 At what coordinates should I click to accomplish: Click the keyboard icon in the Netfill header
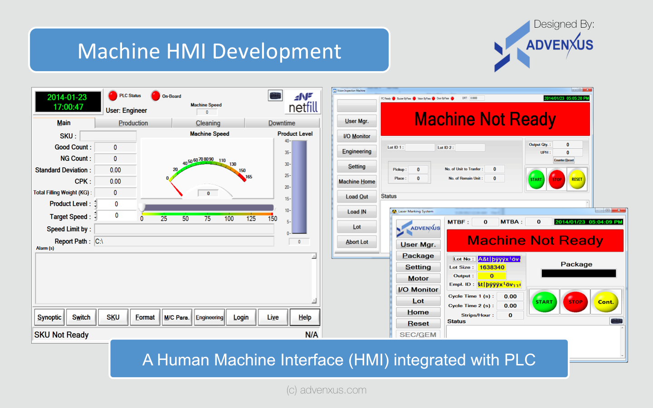275,96
